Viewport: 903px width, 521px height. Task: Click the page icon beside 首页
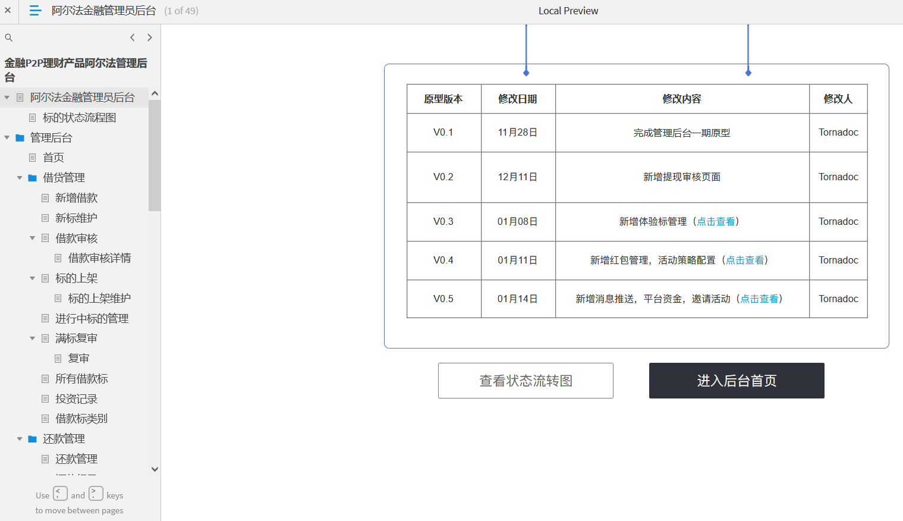click(x=33, y=158)
